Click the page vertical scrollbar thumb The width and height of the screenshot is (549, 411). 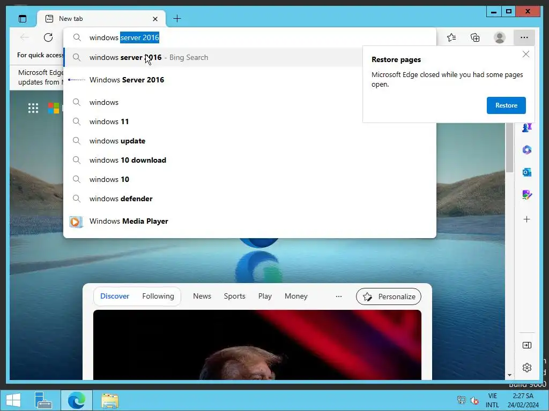click(x=509, y=148)
